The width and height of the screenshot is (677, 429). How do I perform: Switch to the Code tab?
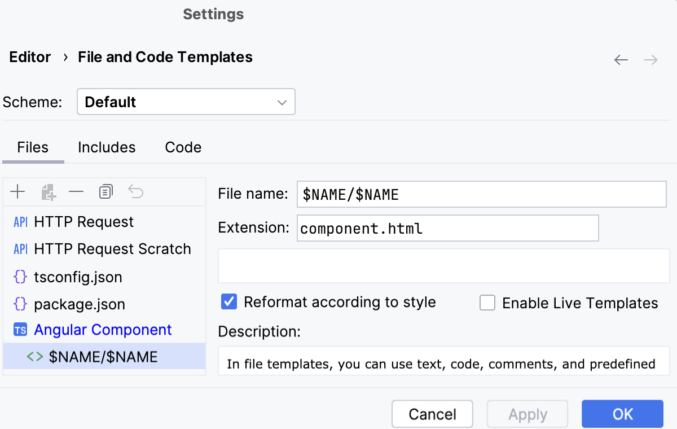click(x=183, y=147)
